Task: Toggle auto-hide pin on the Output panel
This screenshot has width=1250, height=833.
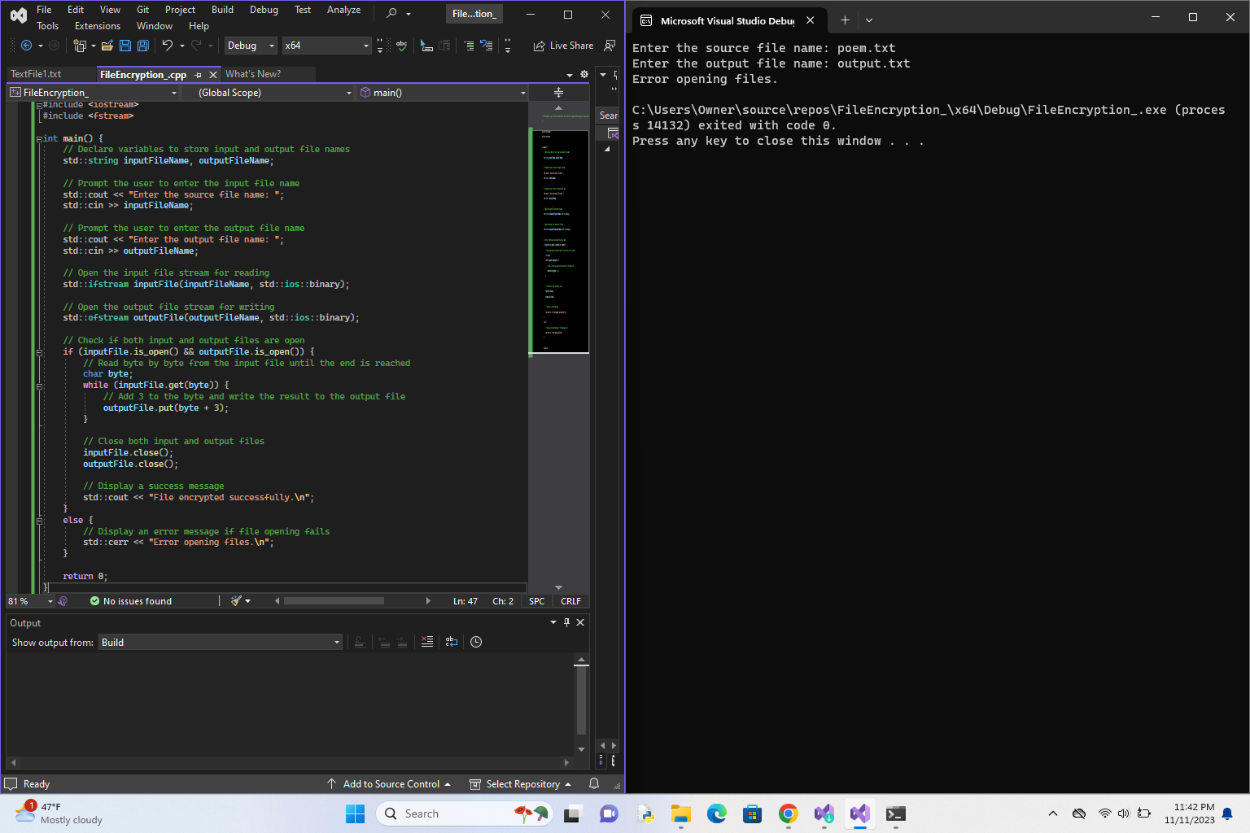Action: pos(567,622)
